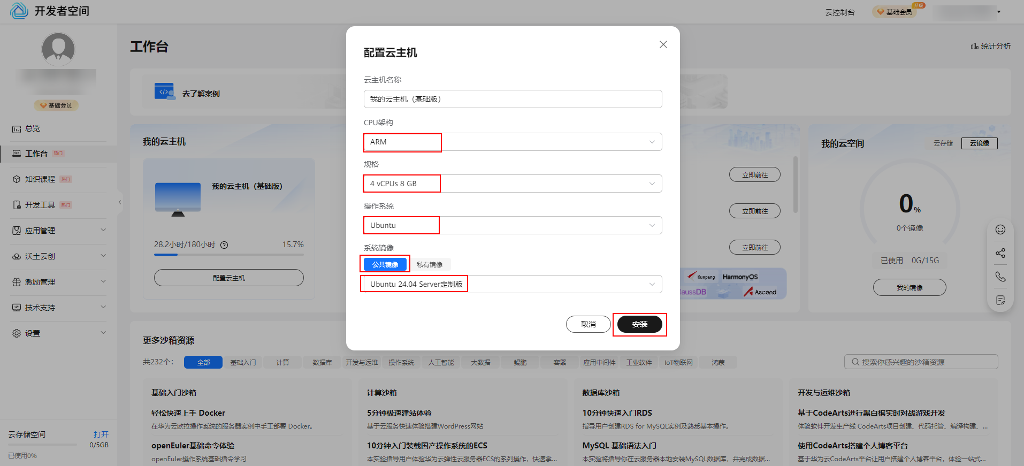Screen dimensions: 1024x466
Task: Select the 鸿蒙 sandbox filter tab
Action: coord(718,362)
